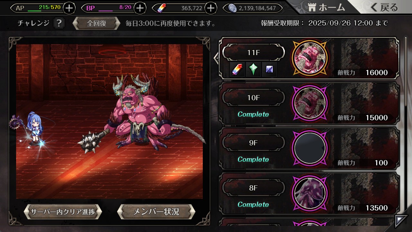Tap the plus icon beside AP gauge
412x232 pixels.
click(x=69, y=8)
